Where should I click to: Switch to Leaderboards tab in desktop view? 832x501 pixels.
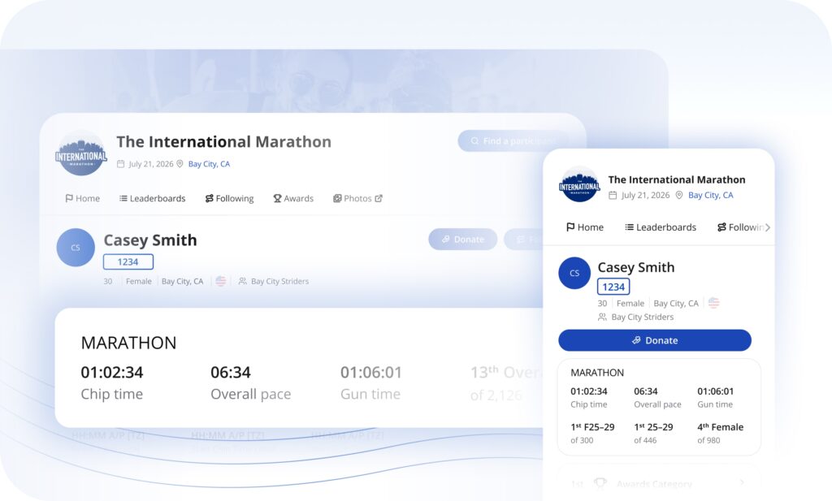(152, 198)
